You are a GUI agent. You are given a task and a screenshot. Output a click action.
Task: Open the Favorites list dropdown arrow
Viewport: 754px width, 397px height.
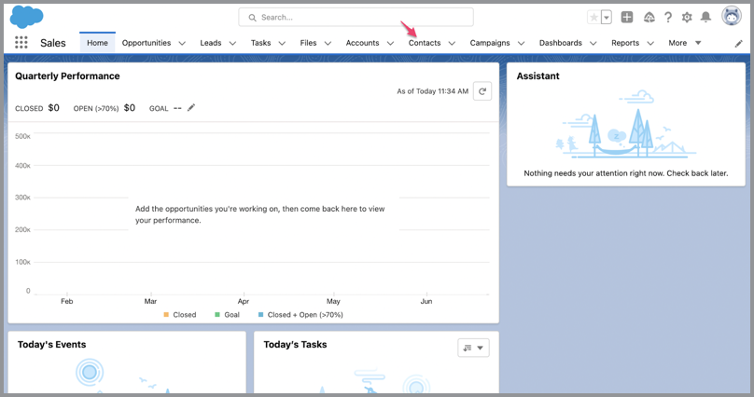(607, 18)
